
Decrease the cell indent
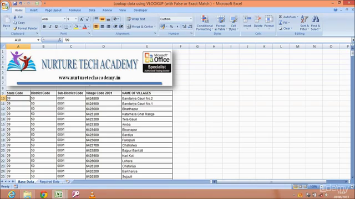(115, 27)
